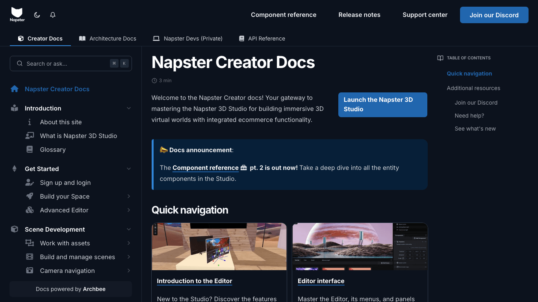Click the Introduction to the Editor thumbnail
538x302 pixels.
(x=219, y=246)
